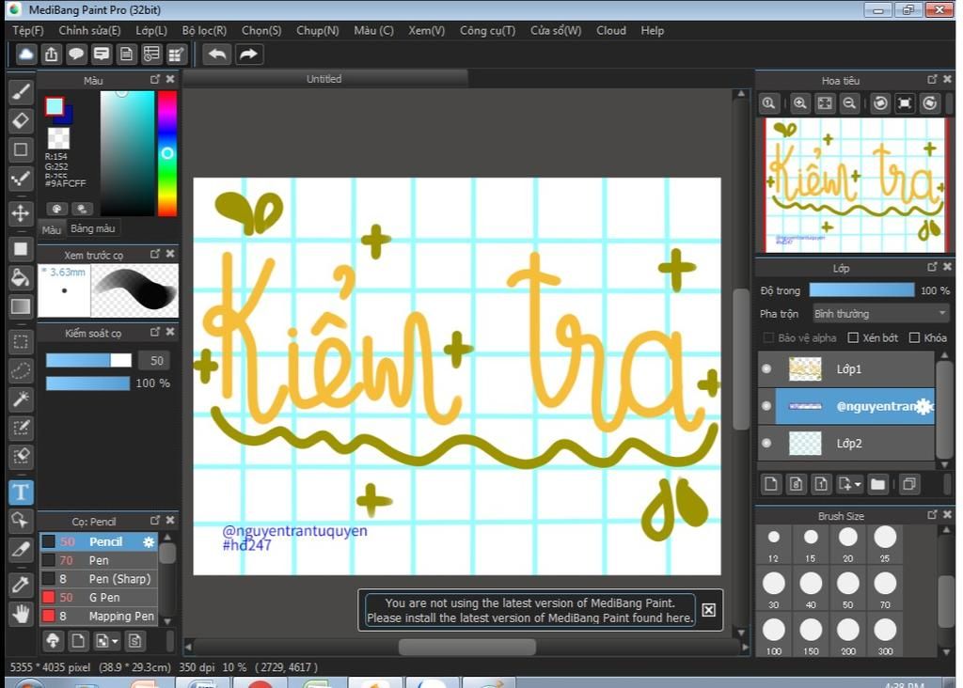Zoom in using the navigator magnifier plus
Viewport: 963px width, 688px height.
799,103
